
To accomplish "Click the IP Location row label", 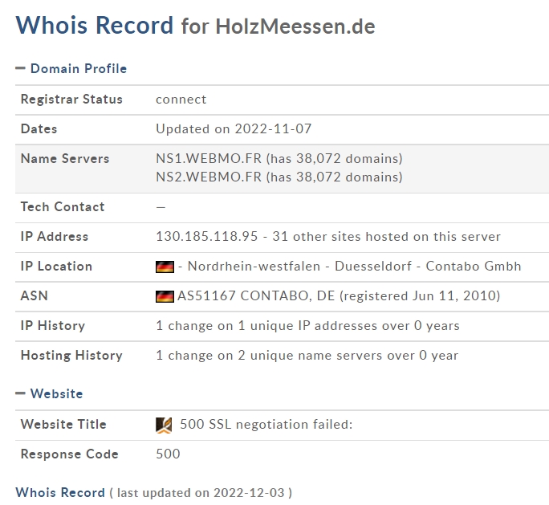I will point(56,267).
